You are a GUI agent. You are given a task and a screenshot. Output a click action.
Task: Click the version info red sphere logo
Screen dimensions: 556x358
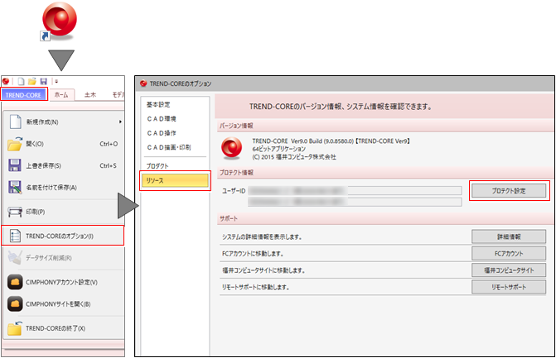tap(231, 148)
